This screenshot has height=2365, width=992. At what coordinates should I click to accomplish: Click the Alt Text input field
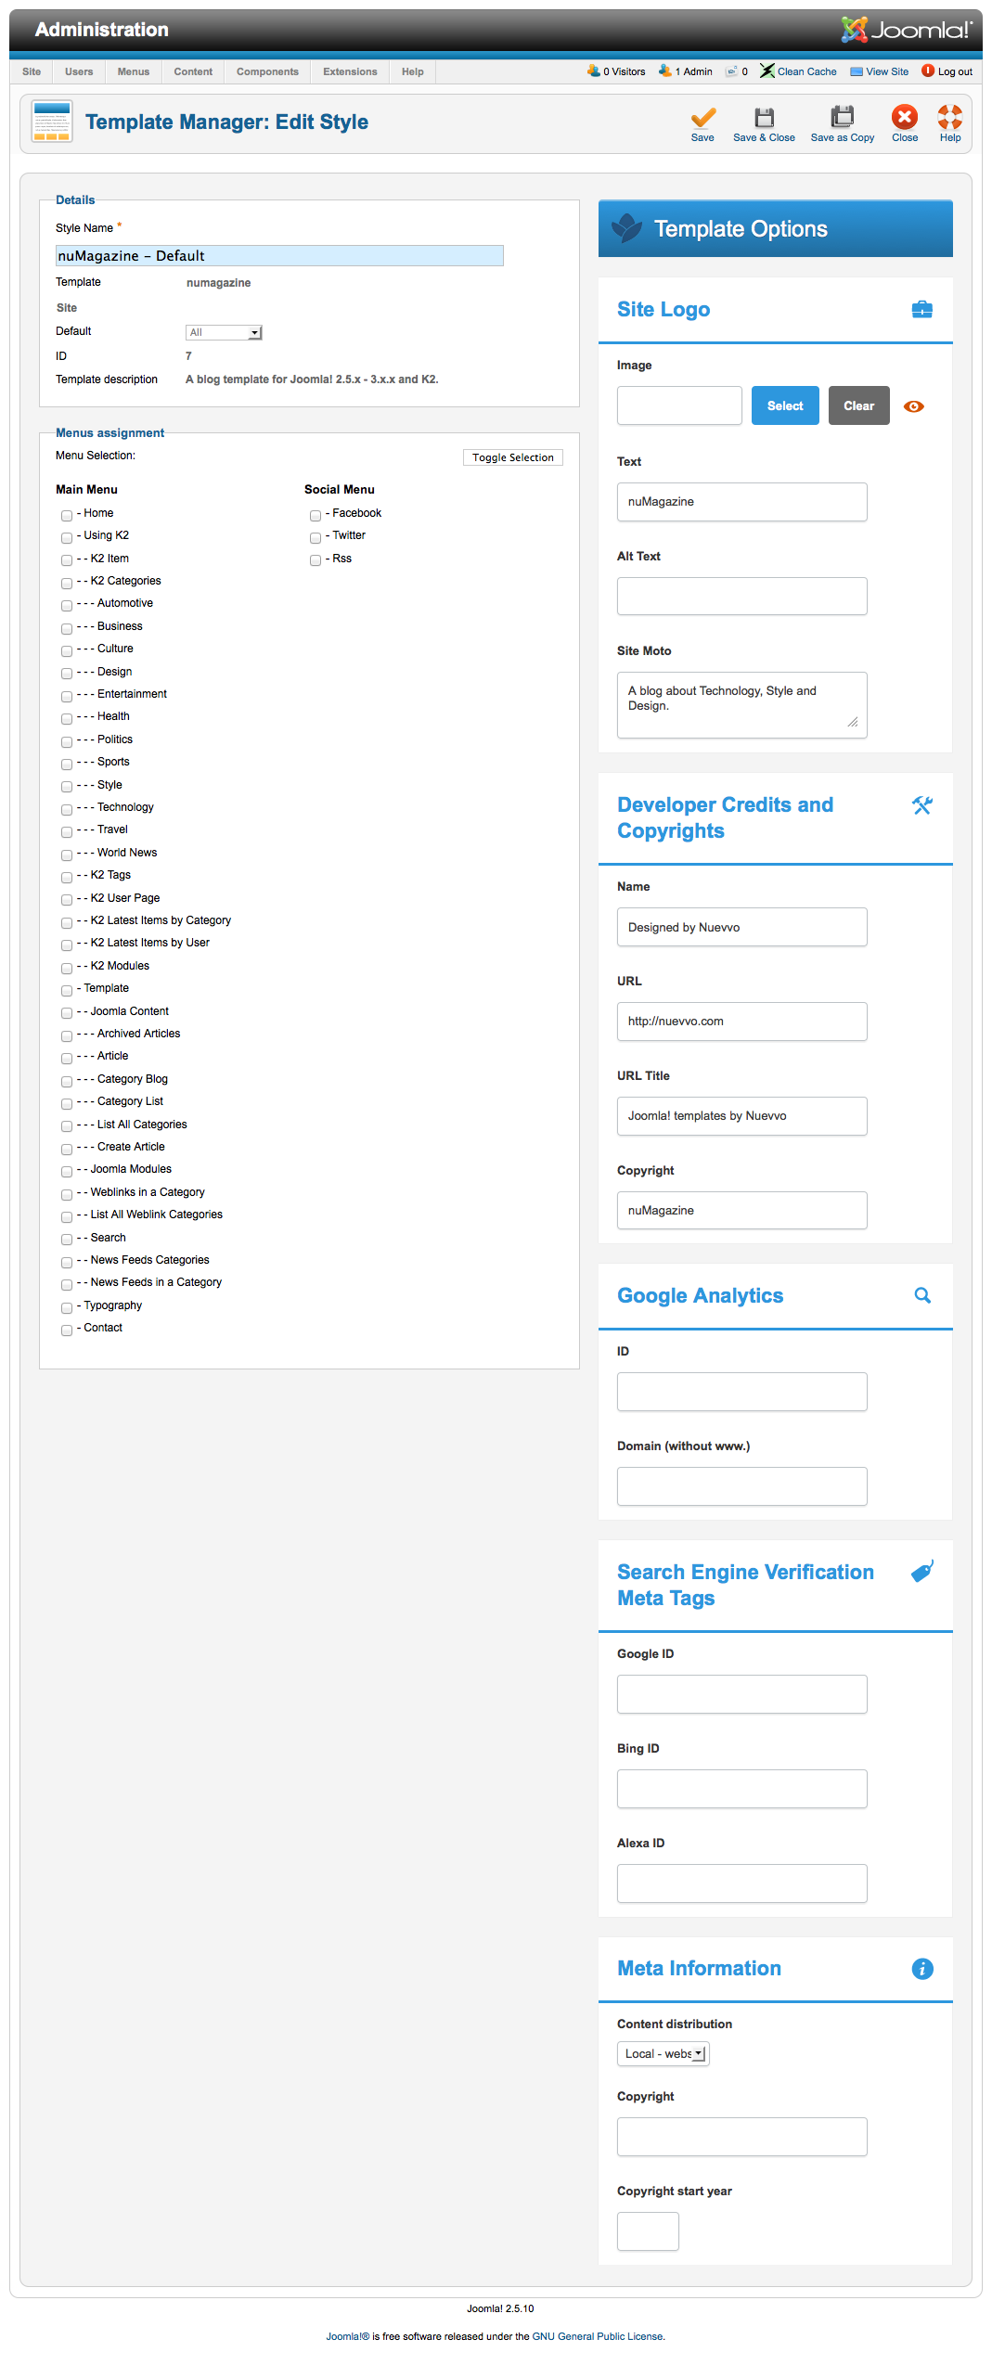(742, 597)
